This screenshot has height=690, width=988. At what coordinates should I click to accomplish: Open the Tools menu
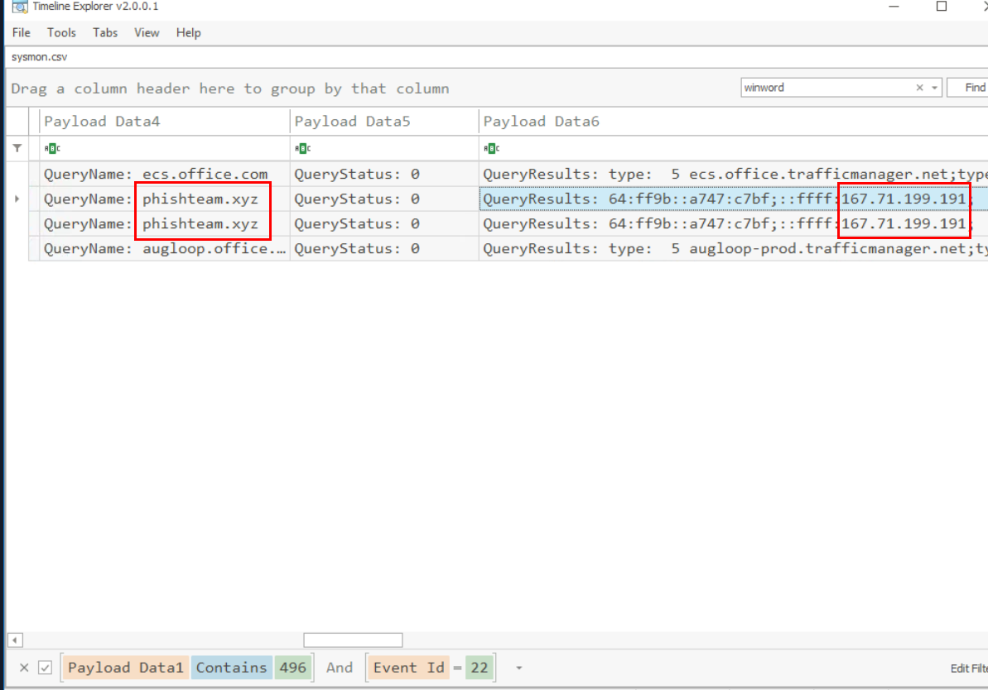coord(61,33)
